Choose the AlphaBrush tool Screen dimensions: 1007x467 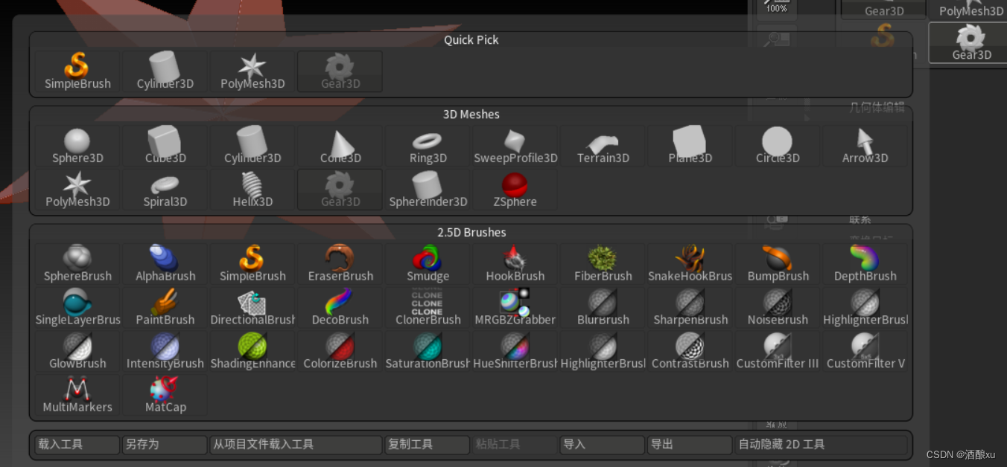(165, 265)
